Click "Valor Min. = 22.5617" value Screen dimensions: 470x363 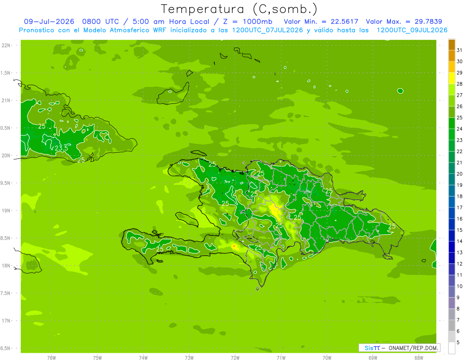click(x=321, y=22)
